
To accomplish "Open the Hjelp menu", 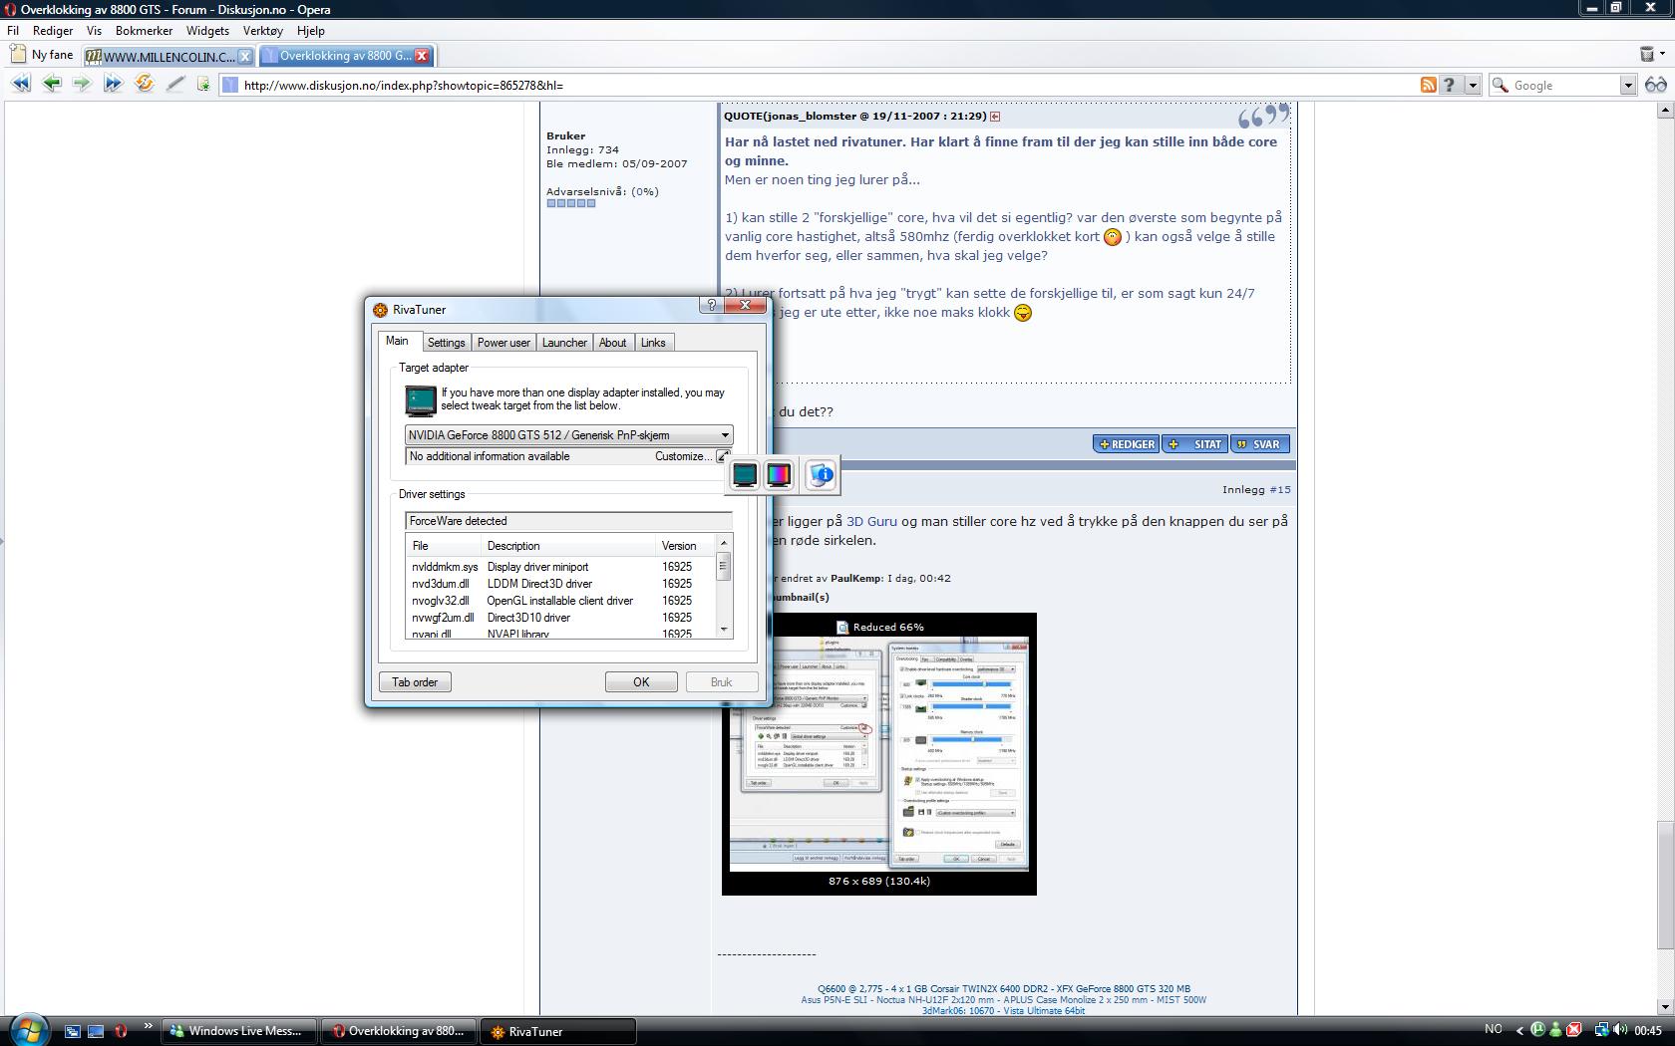I will tap(311, 31).
